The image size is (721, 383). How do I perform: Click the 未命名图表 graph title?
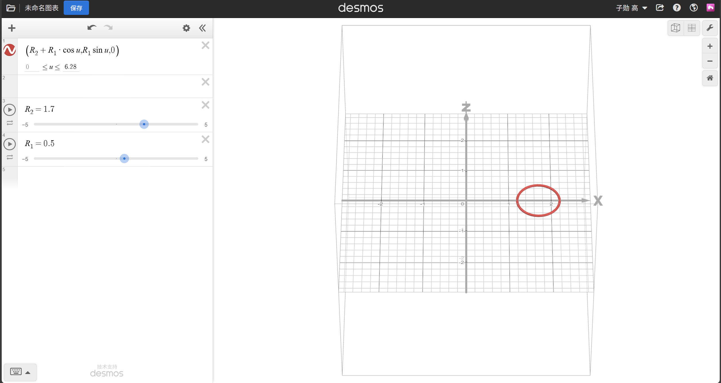pyautogui.click(x=42, y=8)
